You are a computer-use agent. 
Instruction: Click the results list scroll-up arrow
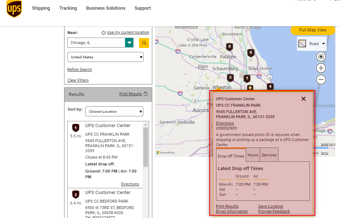tap(146, 125)
